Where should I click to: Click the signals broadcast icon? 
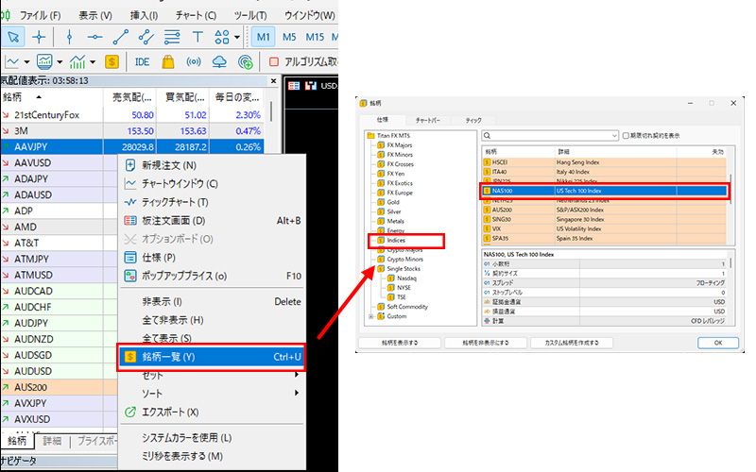pos(194,61)
